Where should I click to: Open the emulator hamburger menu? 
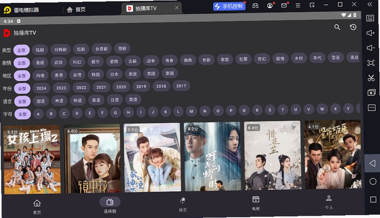(x=298, y=5)
